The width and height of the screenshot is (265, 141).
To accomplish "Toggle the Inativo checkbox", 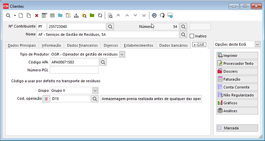I will point(192,36).
